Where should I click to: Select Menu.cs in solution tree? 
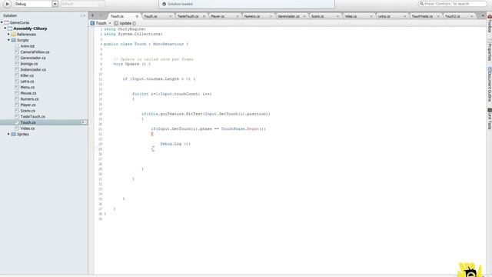point(28,87)
